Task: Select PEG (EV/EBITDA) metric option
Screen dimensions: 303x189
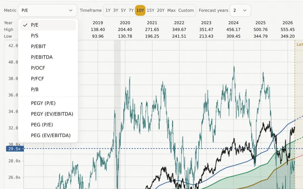Action: [48, 135]
